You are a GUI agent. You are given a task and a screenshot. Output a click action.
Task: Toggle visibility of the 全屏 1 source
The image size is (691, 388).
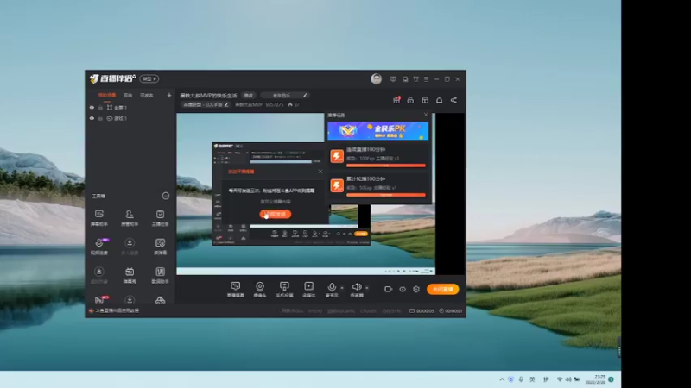(92, 107)
